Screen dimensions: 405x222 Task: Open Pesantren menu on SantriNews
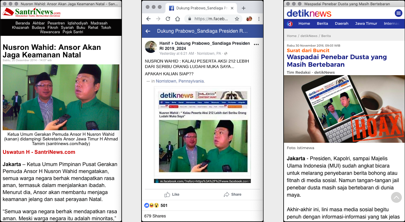[x=56, y=23]
